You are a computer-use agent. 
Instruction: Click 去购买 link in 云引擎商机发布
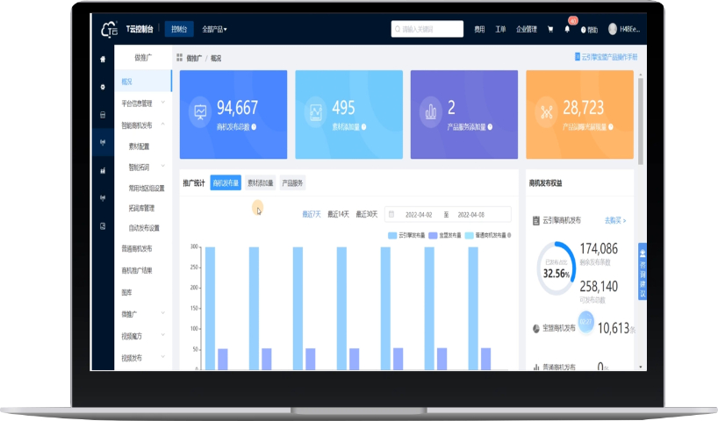(615, 220)
